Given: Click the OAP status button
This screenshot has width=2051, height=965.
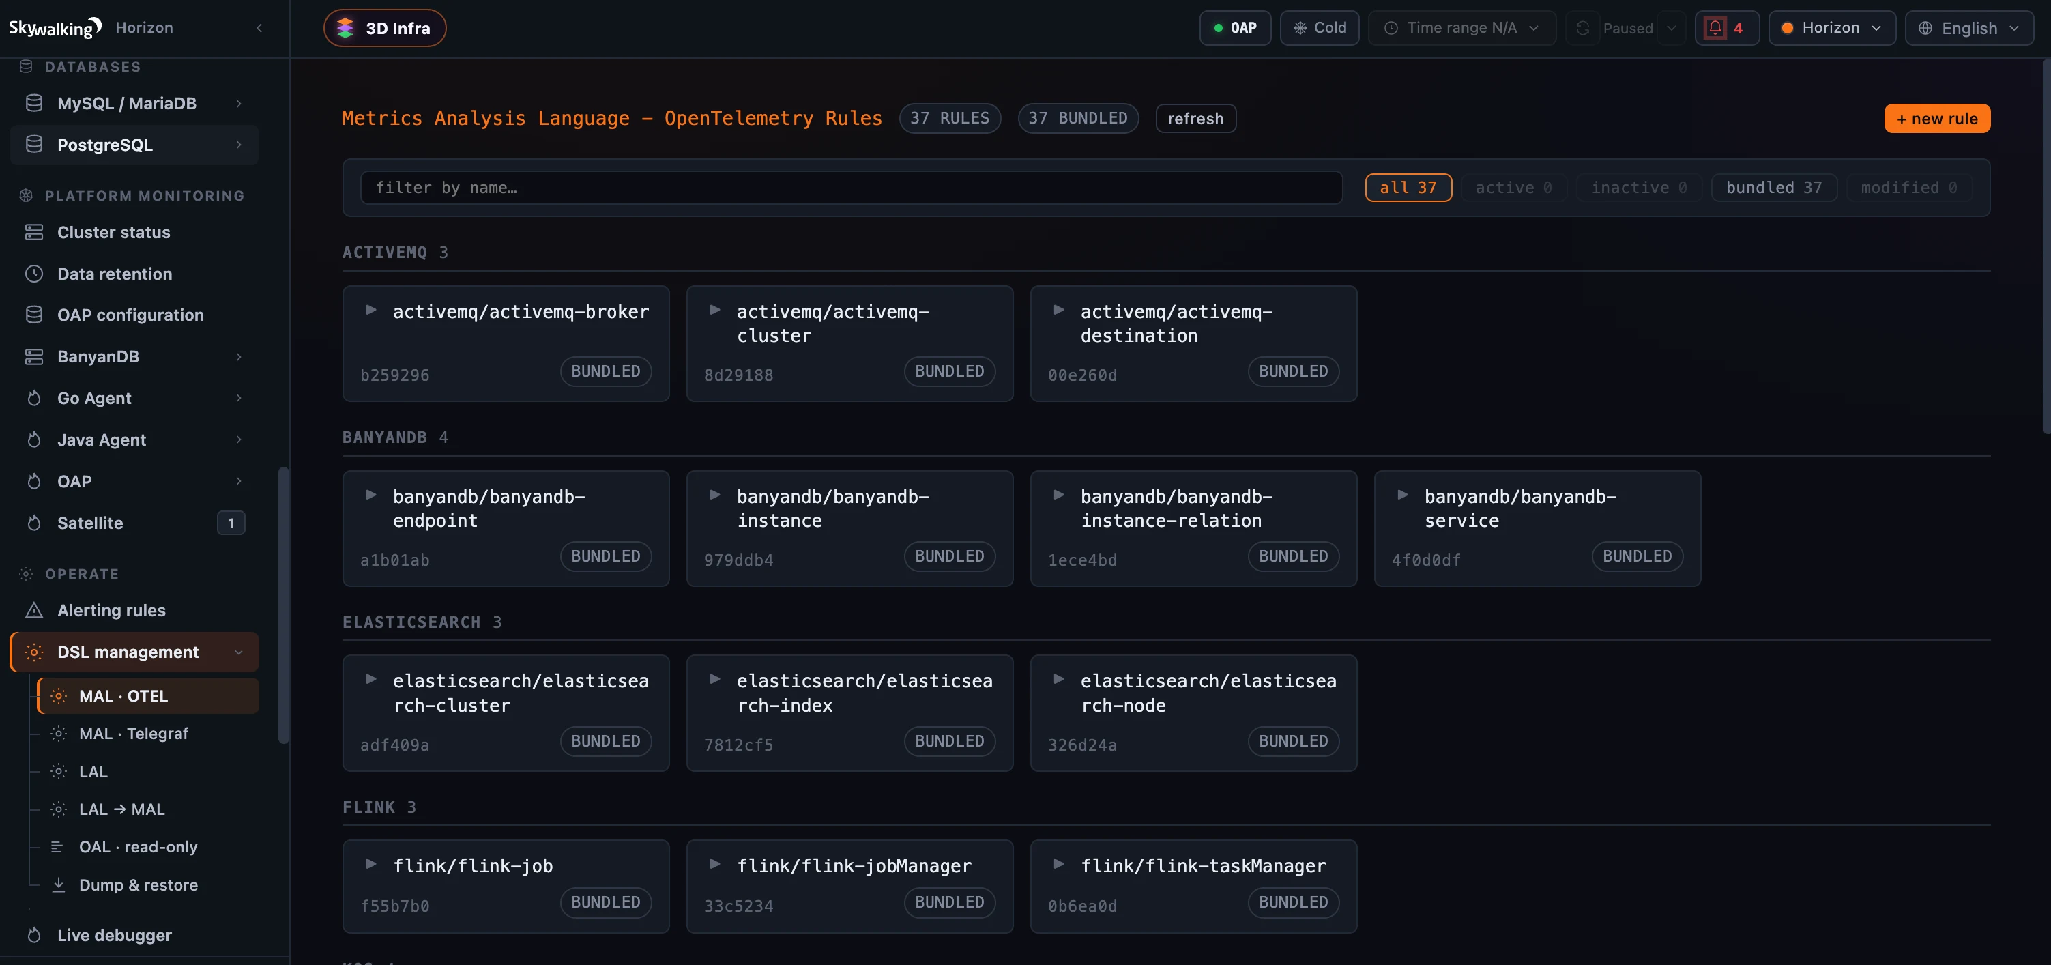Looking at the screenshot, I should 1235,28.
